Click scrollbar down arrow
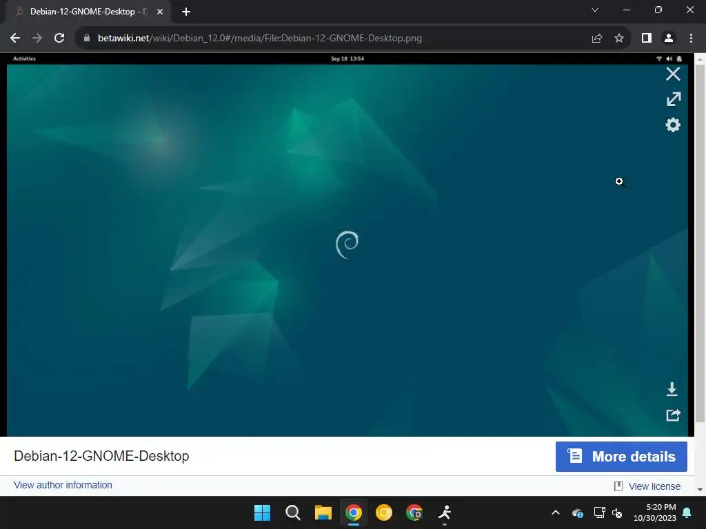Screen dimensions: 706x529 700,490
